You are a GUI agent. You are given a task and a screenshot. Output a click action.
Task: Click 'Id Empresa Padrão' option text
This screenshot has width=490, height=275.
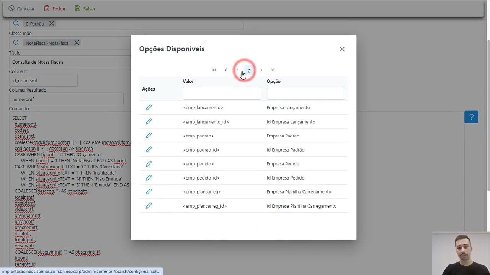click(286, 150)
